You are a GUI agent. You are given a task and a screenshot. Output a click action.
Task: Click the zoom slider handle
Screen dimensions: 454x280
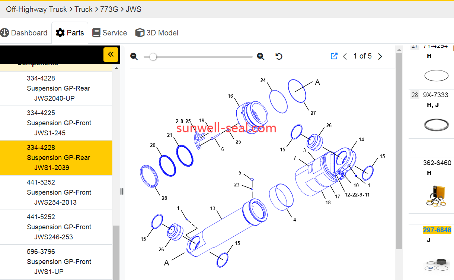(153, 57)
